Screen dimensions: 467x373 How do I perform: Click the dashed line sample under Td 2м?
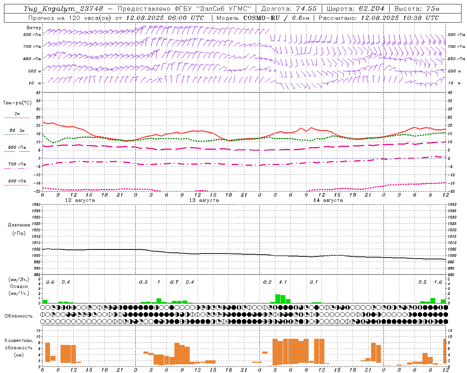tap(16, 135)
